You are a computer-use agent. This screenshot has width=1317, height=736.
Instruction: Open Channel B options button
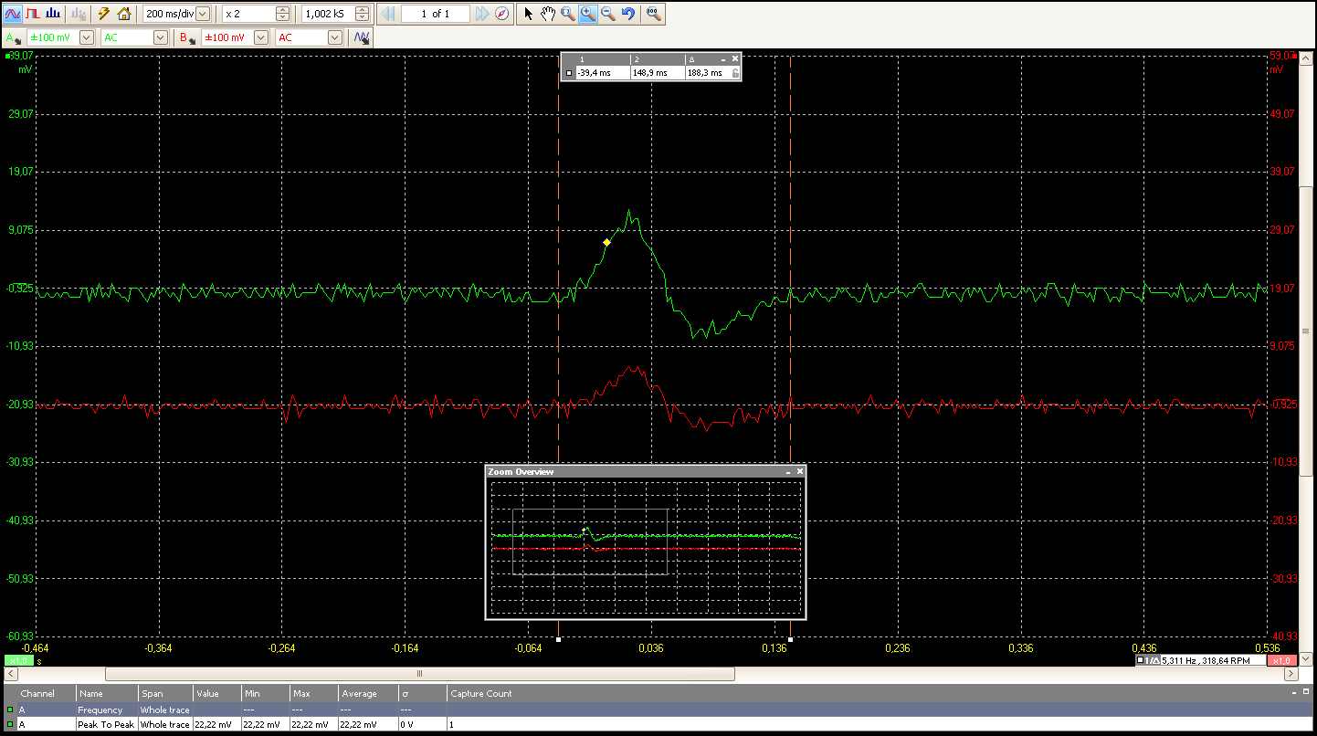(x=187, y=37)
